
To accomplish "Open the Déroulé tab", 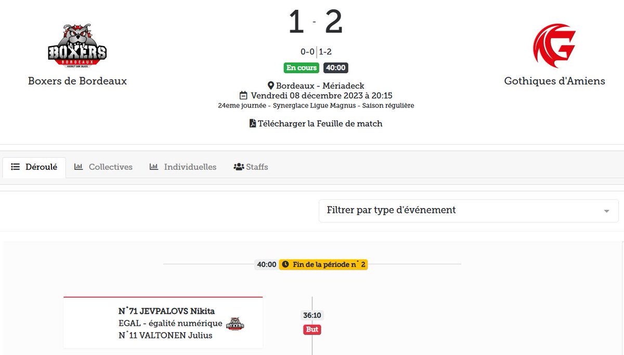I will [34, 167].
